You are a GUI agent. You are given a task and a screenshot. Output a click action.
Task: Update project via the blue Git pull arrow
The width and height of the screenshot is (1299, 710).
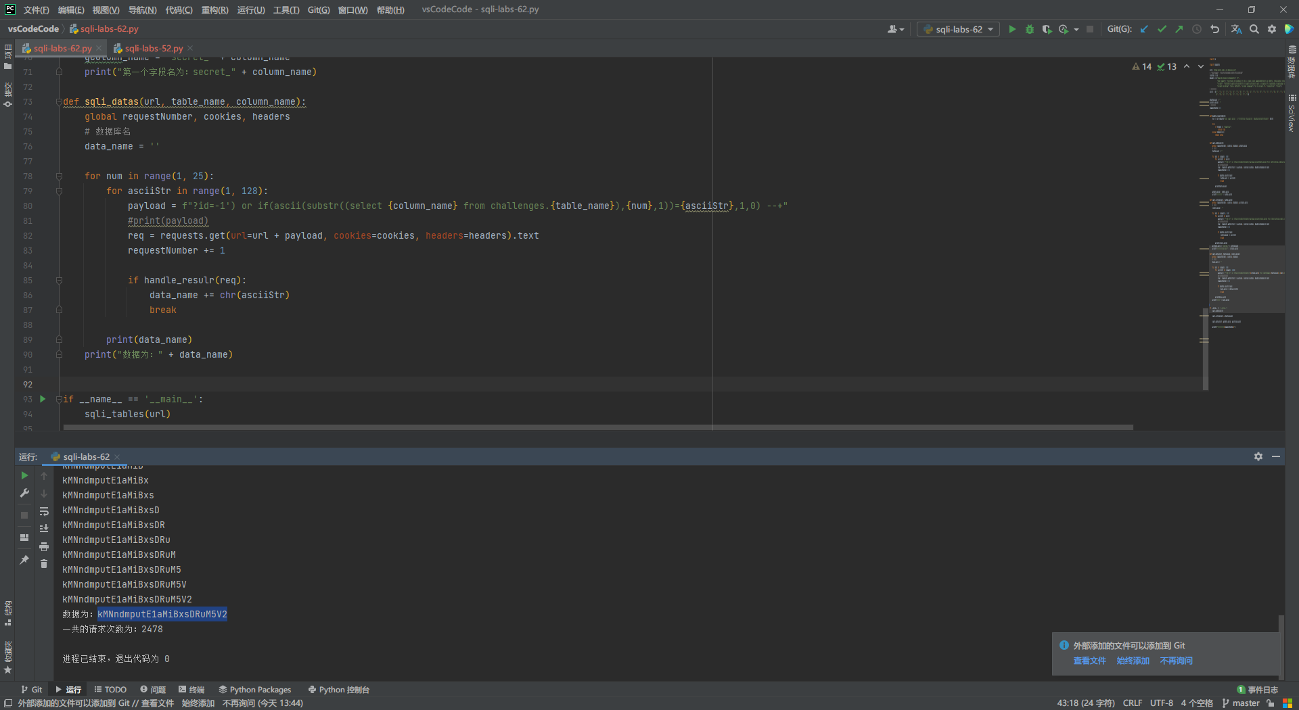coord(1144,29)
